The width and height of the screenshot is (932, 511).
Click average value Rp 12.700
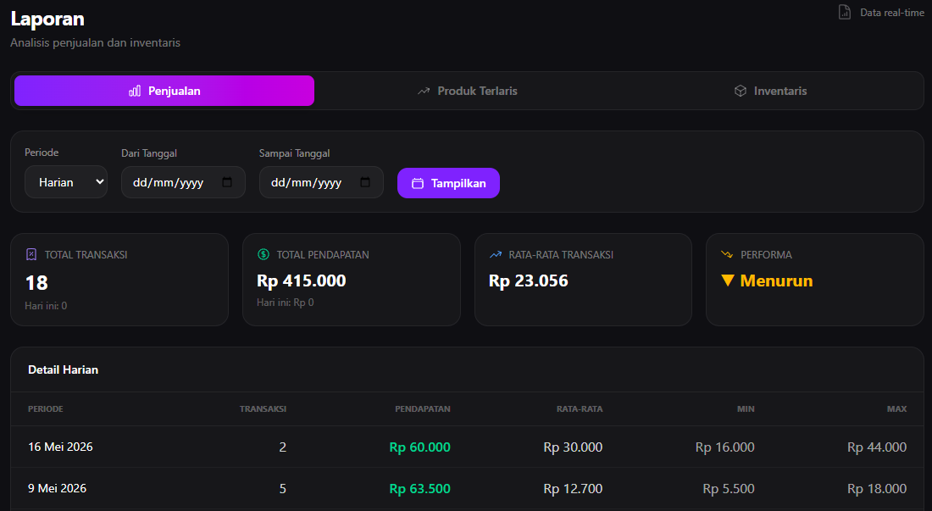pos(573,488)
